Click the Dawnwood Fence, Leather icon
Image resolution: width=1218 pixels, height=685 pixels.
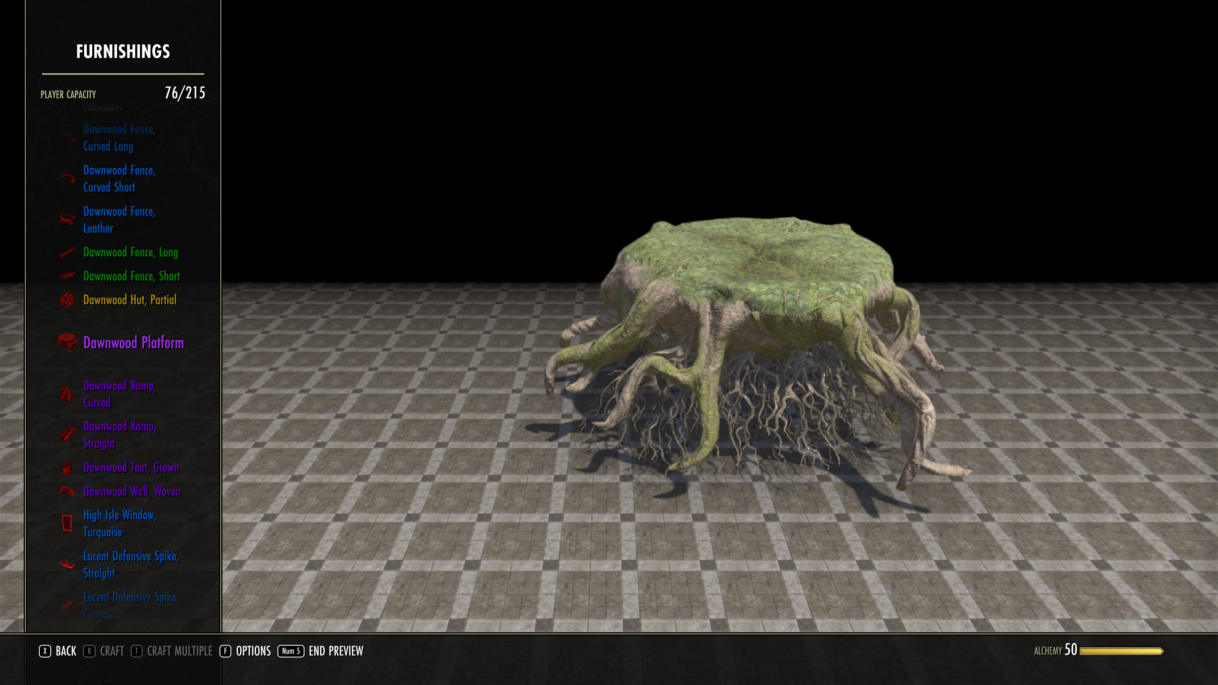pos(67,219)
